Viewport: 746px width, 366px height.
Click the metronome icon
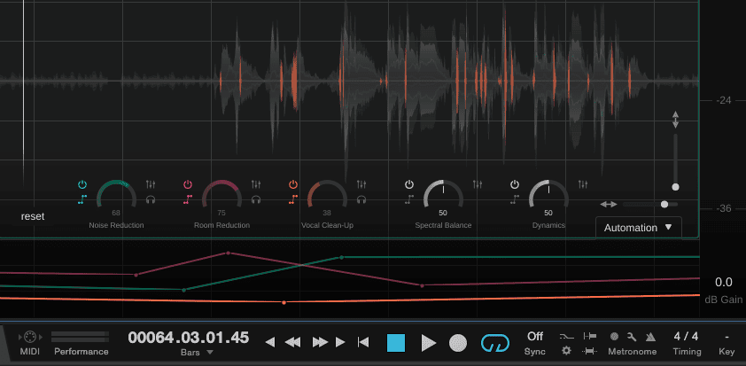tap(650, 337)
